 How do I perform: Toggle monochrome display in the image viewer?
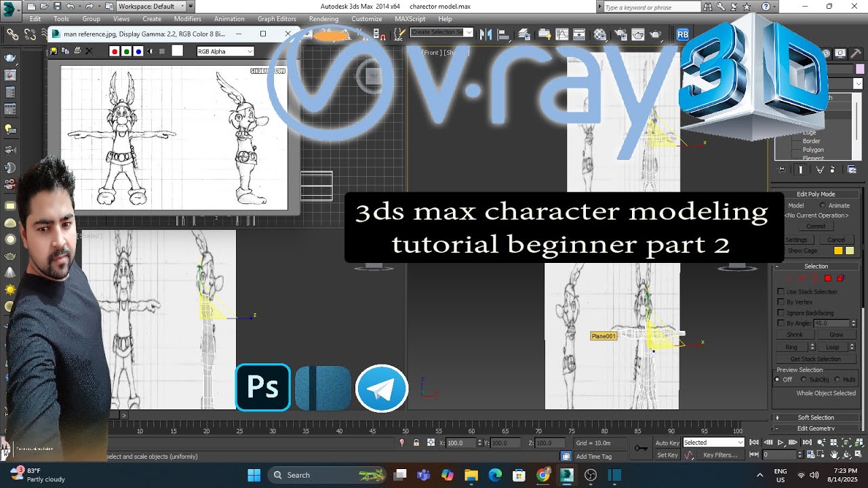[161, 52]
